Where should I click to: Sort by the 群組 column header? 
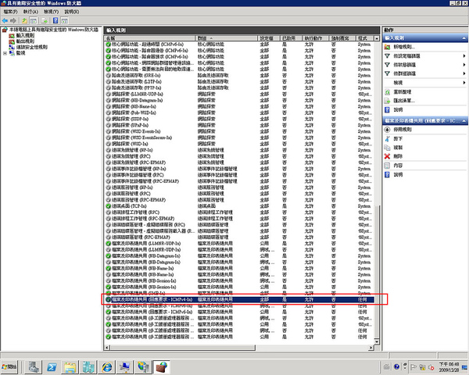pos(227,38)
